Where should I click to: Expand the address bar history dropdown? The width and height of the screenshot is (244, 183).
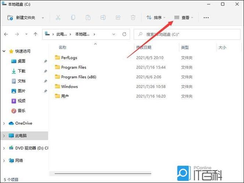[x=114, y=34]
